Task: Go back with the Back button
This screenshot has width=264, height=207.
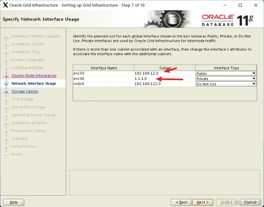Action: coord(181,202)
